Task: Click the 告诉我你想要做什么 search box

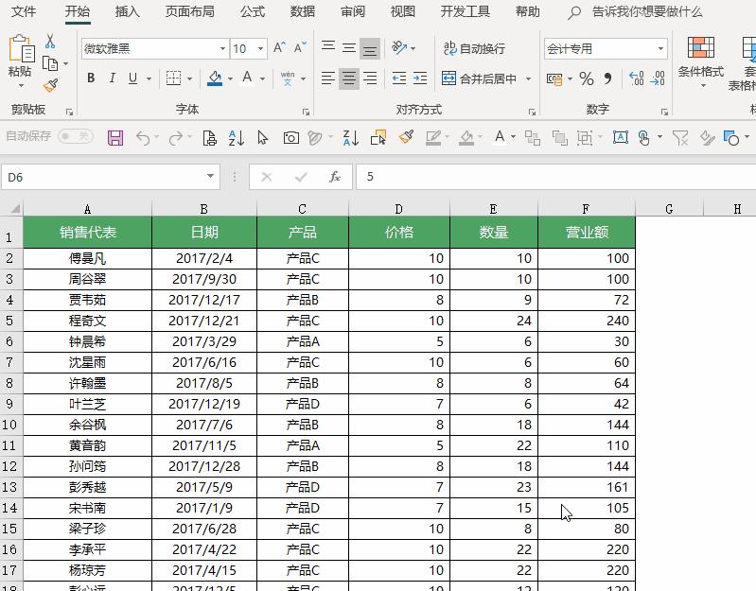Action: coord(647,11)
